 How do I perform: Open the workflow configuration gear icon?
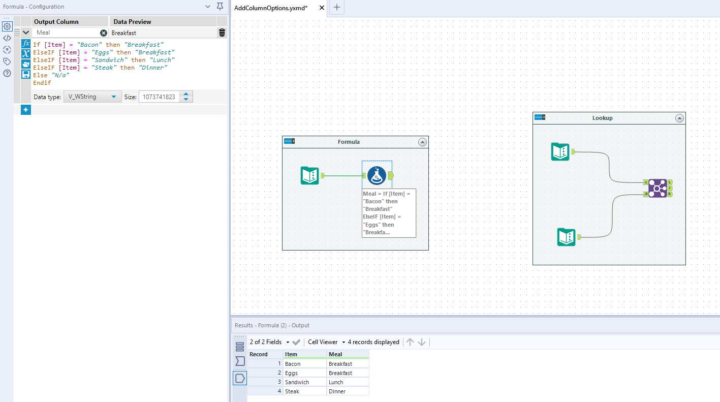(x=7, y=26)
